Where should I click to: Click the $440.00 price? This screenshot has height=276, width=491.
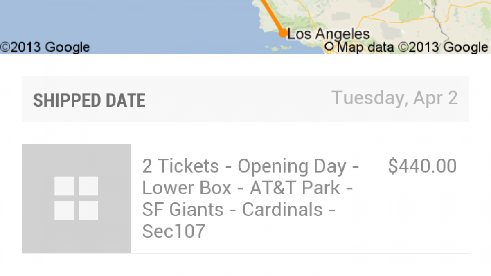pos(422,166)
